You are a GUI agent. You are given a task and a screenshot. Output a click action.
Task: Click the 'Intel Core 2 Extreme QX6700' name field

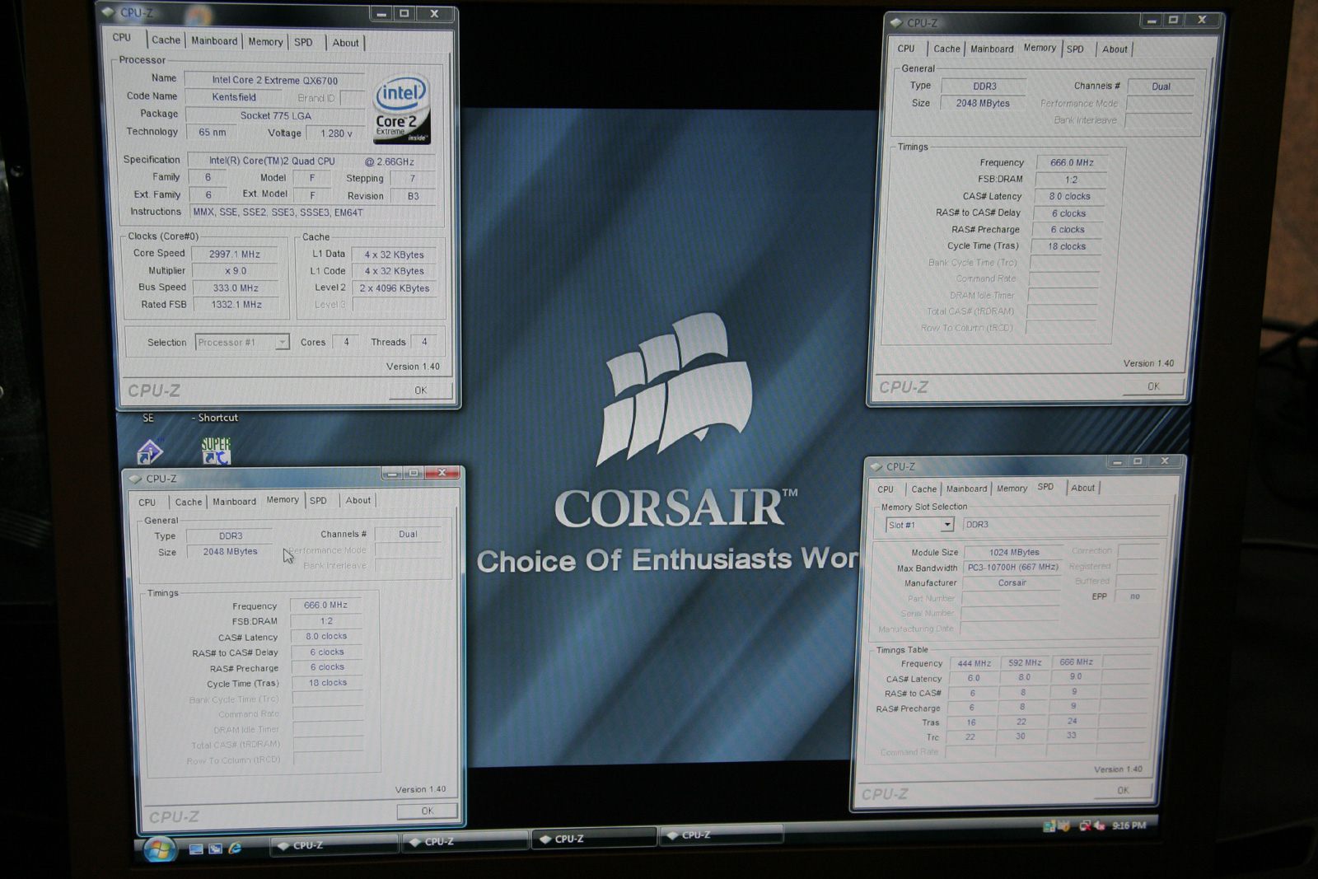[x=274, y=80]
